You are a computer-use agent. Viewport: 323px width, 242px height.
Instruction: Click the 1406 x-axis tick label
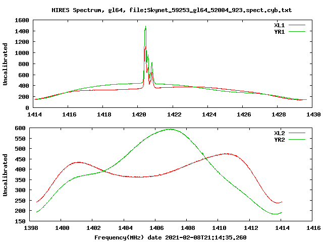tap(156, 228)
